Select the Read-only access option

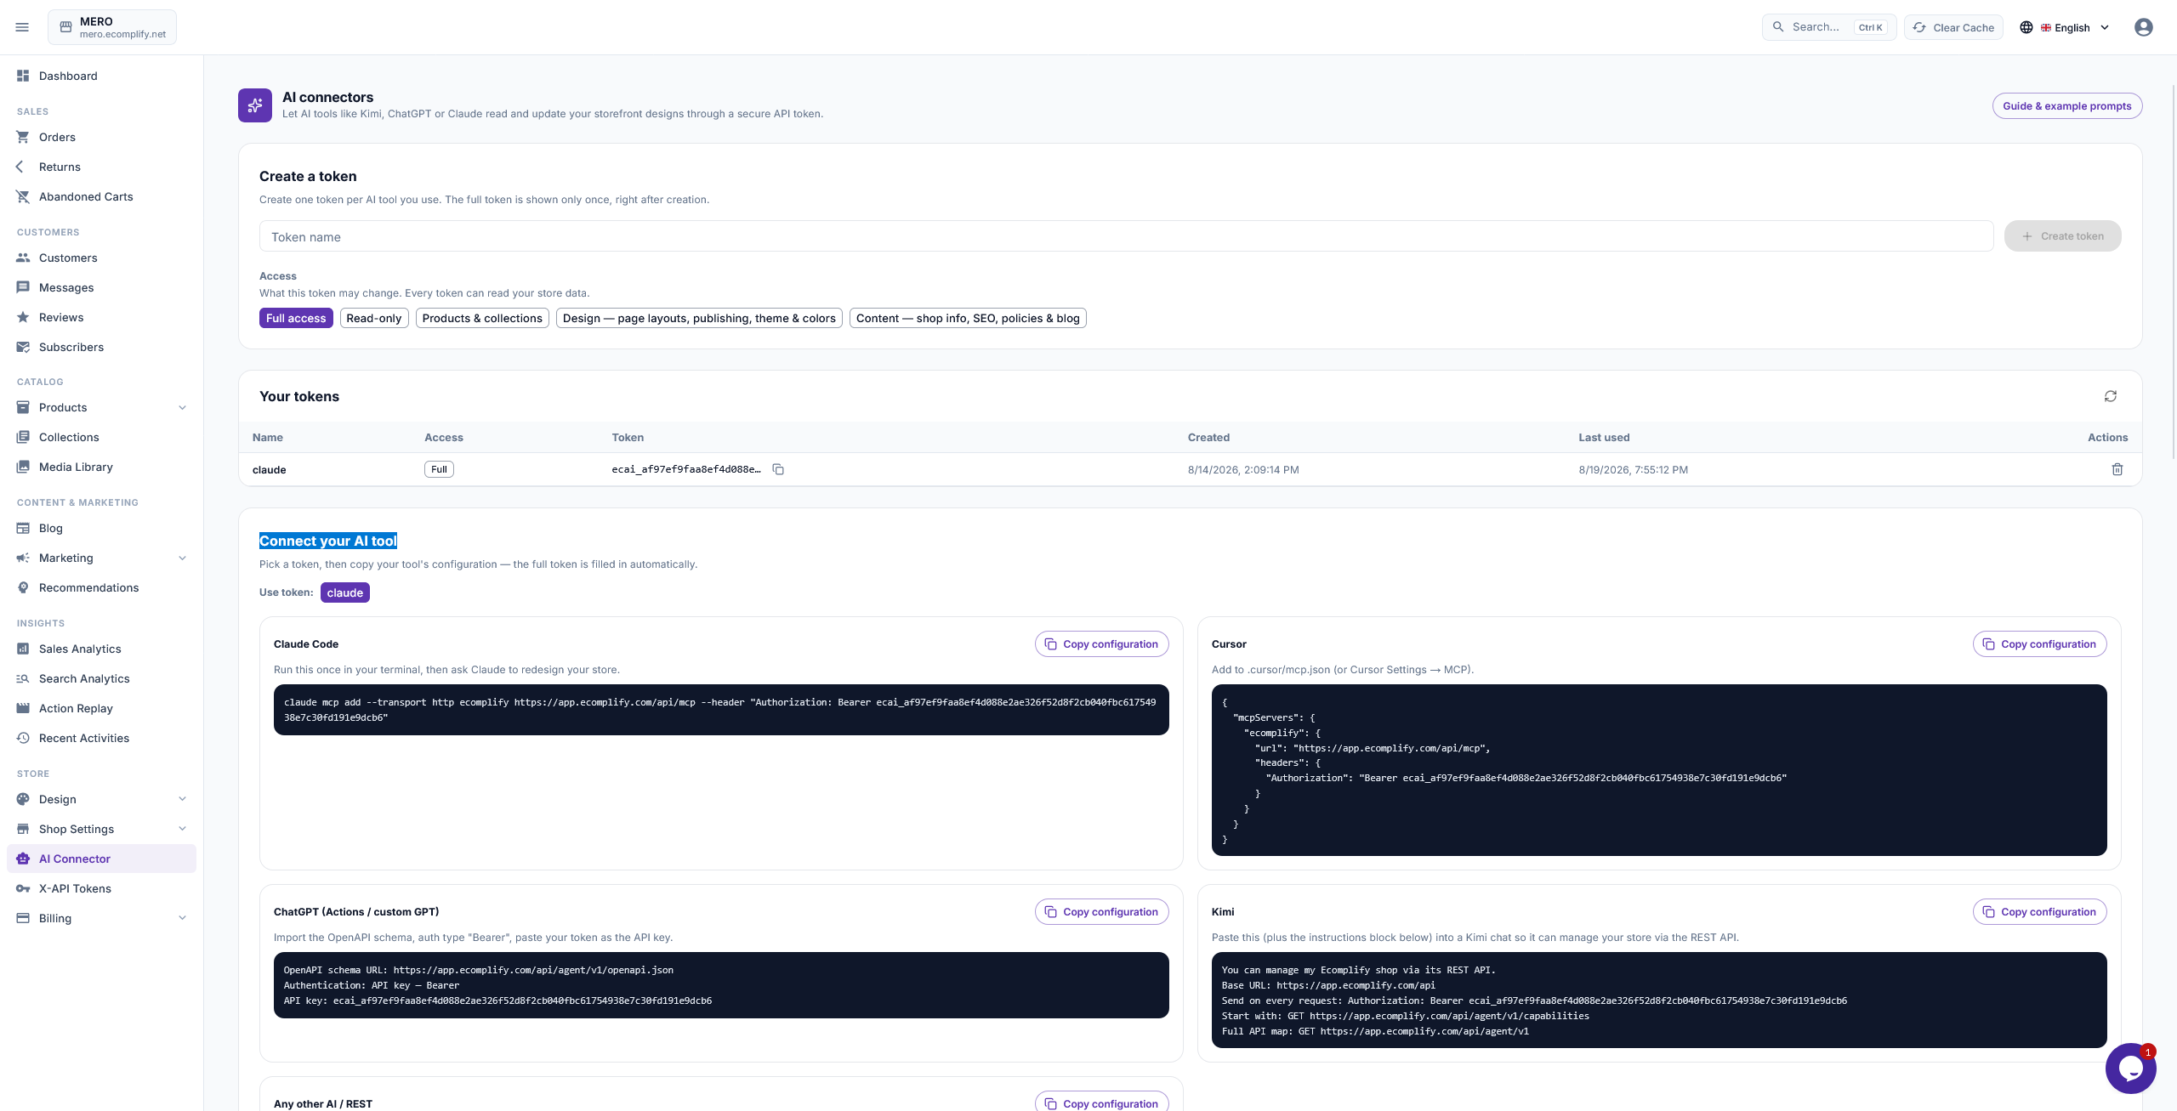tap(374, 318)
